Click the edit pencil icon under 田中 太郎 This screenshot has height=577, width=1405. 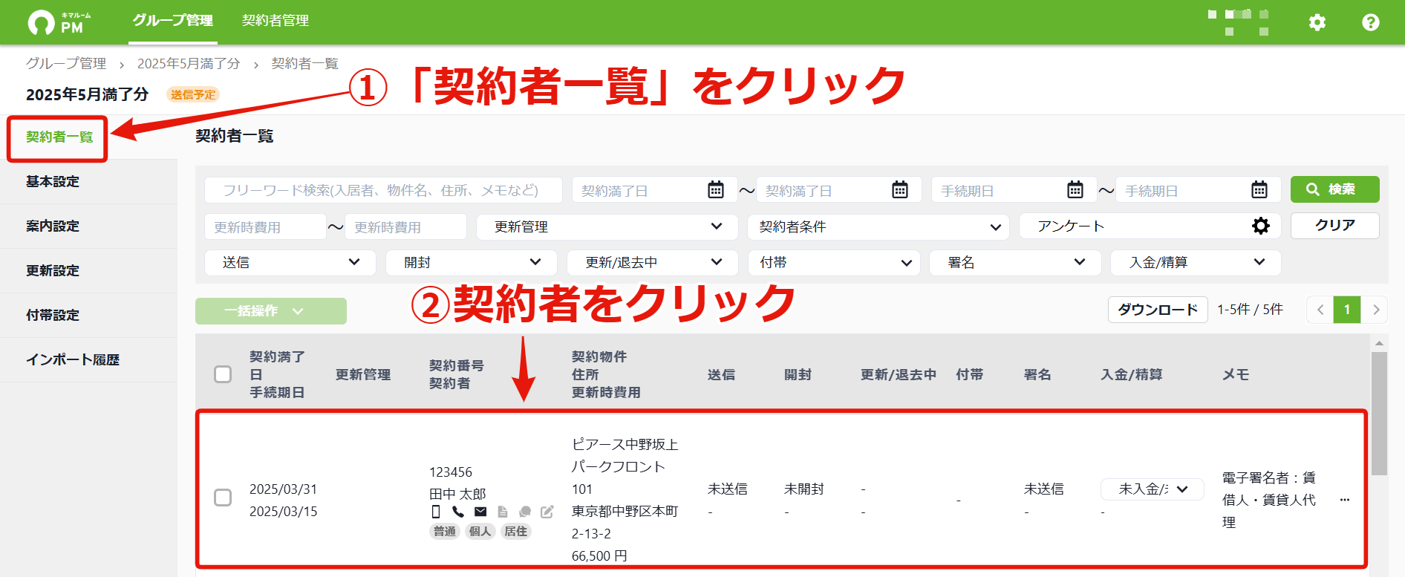click(547, 512)
